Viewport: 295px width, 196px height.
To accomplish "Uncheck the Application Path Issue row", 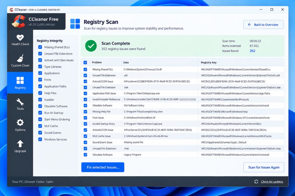I will [85, 93].
